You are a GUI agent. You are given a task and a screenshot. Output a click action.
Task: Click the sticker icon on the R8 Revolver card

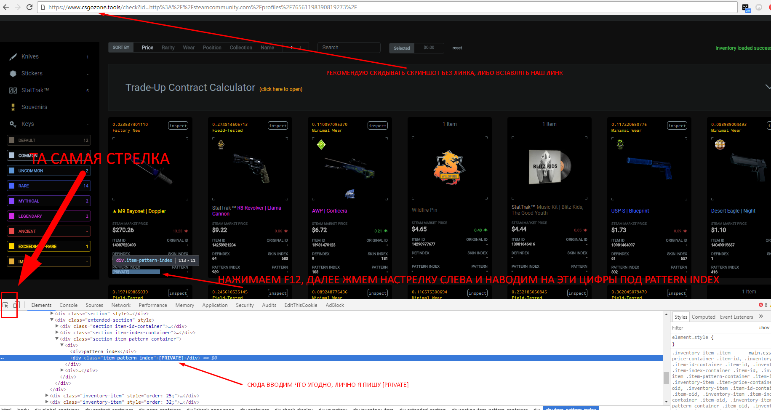pyautogui.click(x=221, y=145)
